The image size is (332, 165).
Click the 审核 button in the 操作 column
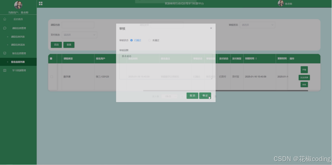coord(304,85)
